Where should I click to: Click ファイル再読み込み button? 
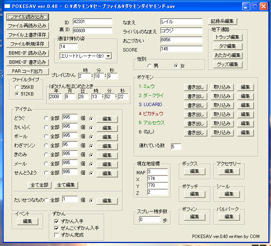coord(28,26)
